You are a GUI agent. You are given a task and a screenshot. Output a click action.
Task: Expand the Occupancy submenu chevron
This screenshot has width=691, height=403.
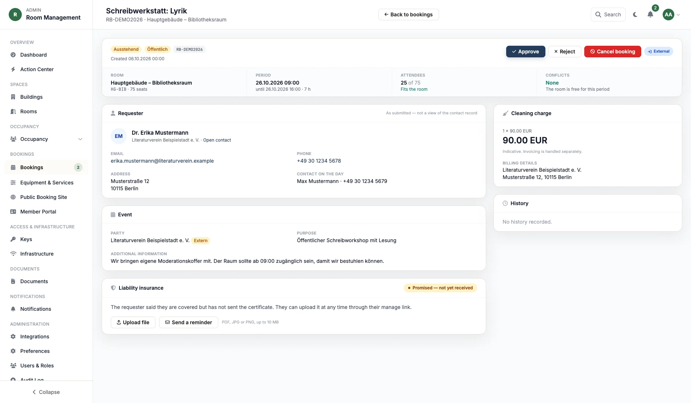80,139
